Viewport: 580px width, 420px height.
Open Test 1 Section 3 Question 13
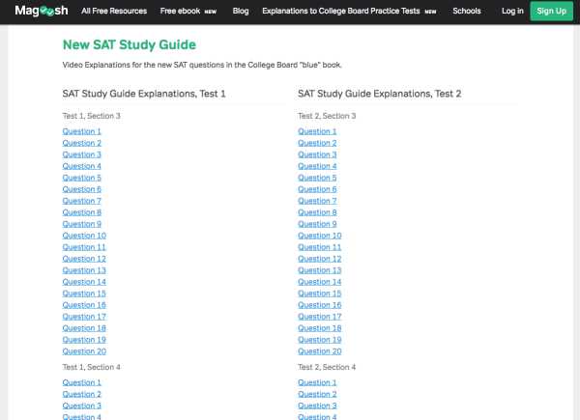pyautogui.click(x=84, y=270)
